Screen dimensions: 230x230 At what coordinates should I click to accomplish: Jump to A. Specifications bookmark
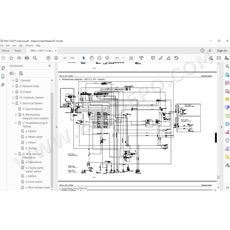(x=32, y=109)
